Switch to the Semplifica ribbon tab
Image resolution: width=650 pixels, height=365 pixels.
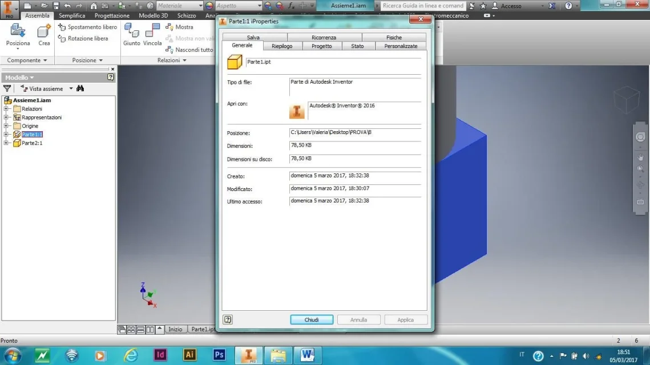[72, 15]
